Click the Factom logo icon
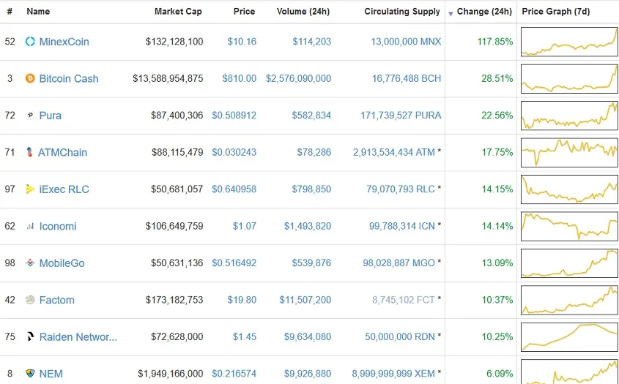Image resolution: width=619 pixels, height=384 pixels. point(30,300)
